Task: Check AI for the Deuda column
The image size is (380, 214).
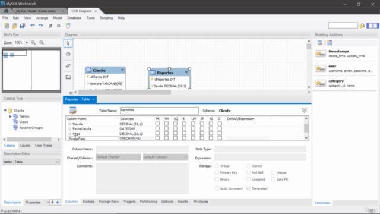Action: click(x=211, y=124)
